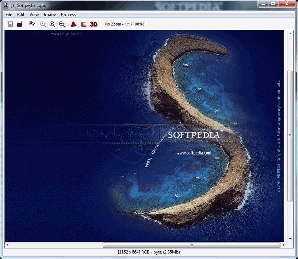Open the red histogram icon
The height and width of the screenshot is (259, 298).
[x=74, y=24]
